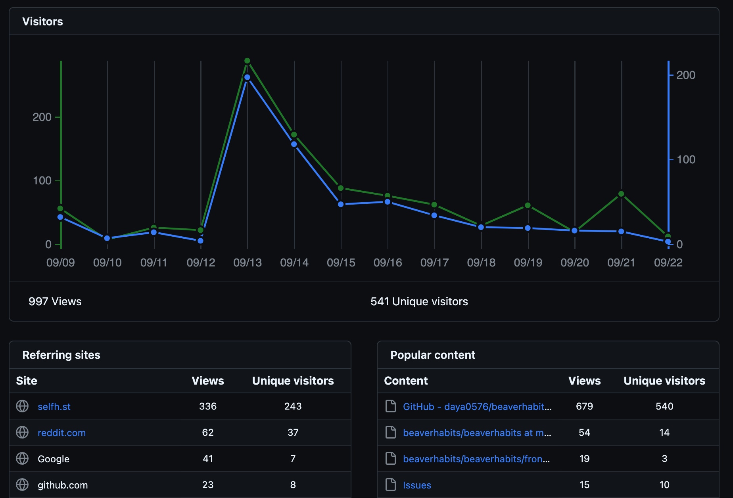The image size is (733, 498).
Task: Click the file icon beside GitHub - daya0576/beaverhabit
Action: pyautogui.click(x=391, y=406)
